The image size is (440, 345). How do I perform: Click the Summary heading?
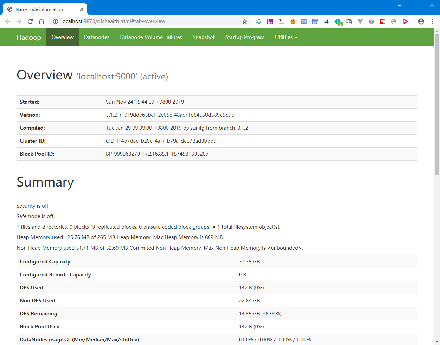pyautogui.click(x=45, y=182)
